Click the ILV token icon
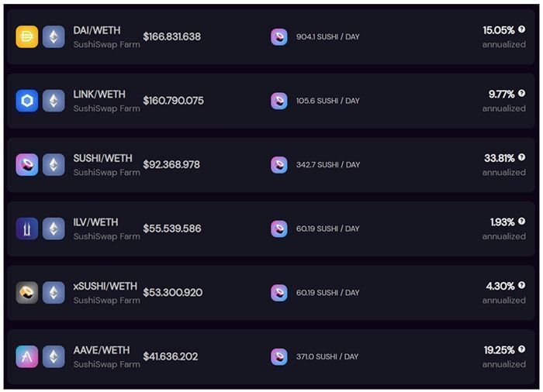543x392 pixels. tap(27, 229)
